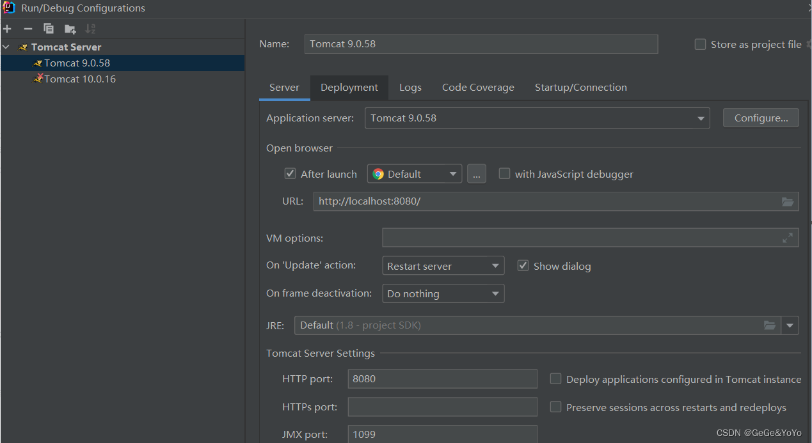Click Chrome icon in browser selector
The image size is (812, 443).
click(x=378, y=174)
